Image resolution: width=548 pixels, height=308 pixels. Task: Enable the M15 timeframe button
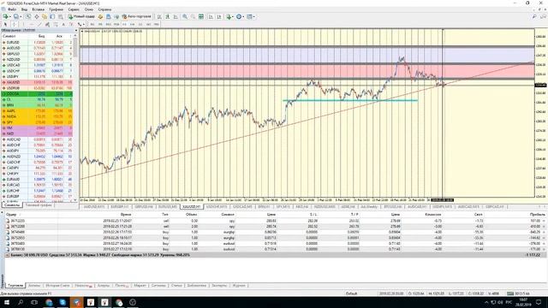click(x=109, y=24)
